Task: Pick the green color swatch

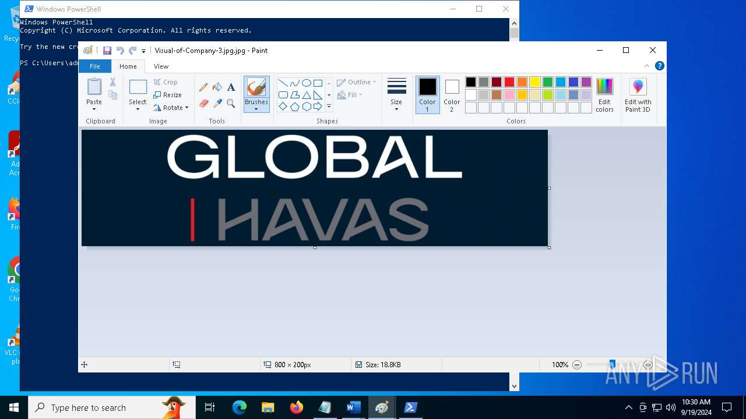Action: [x=548, y=82]
